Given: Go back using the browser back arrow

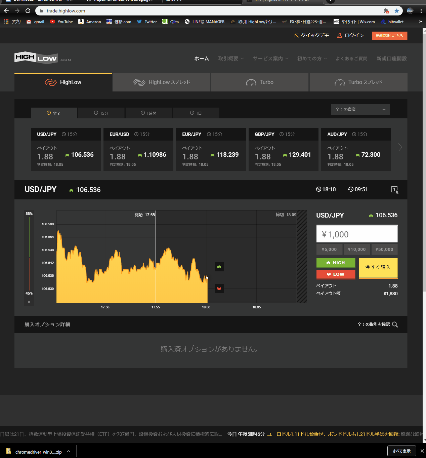Looking at the screenshot, I should tap(6, 11).
